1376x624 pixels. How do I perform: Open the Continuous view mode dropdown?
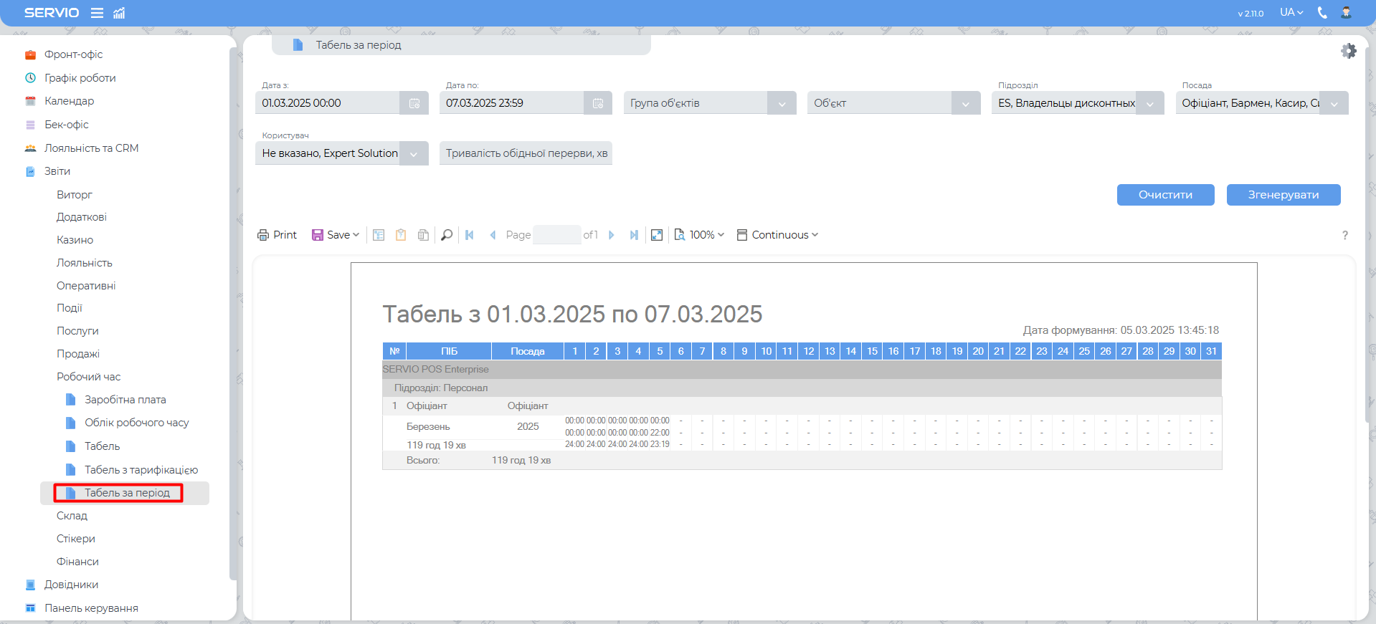tap(778, 235)
